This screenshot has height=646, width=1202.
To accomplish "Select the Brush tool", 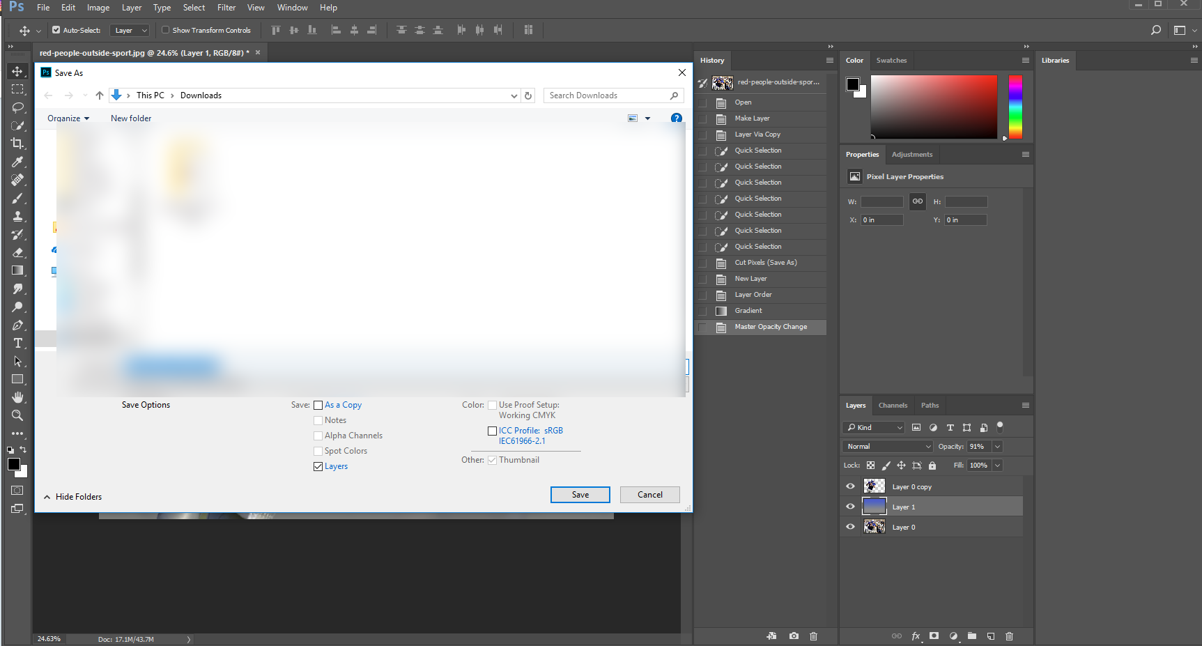I will coord(17,198).
